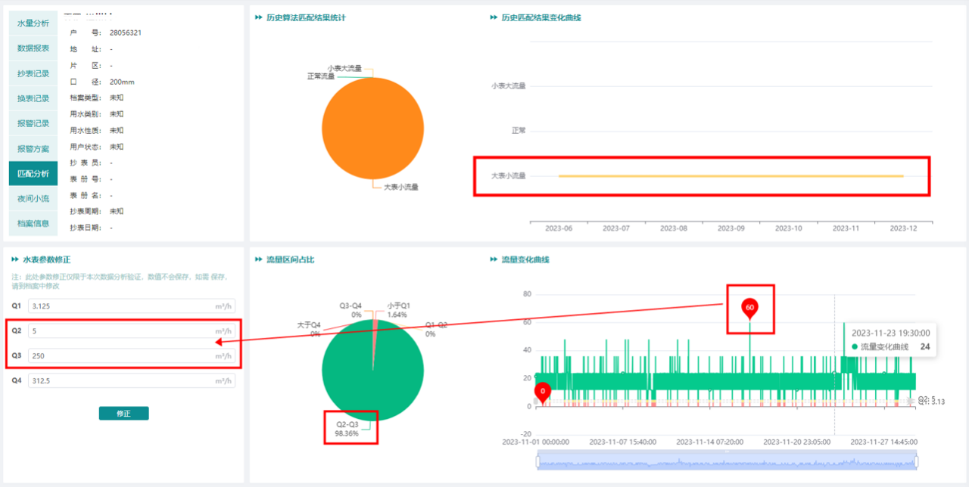The width and height of the screenshot is (969, 487).
Task: Click the red pin marker labeled 60
Action: [x=749, y=308]
